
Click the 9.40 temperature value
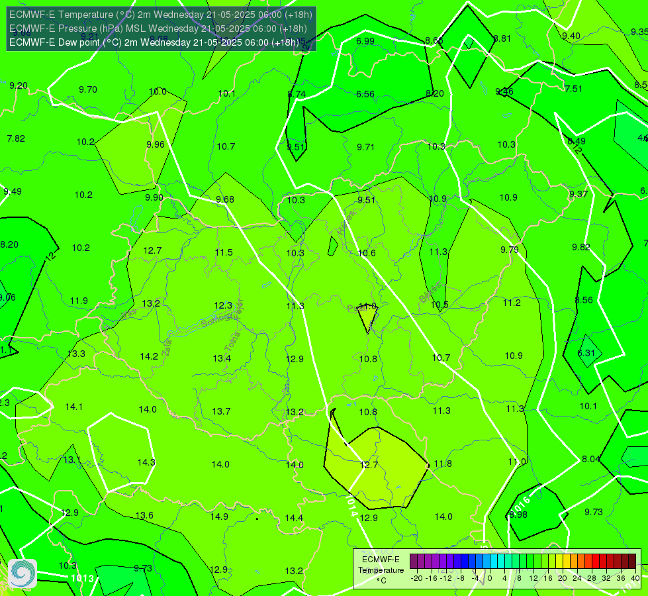[x=571, y=36]
